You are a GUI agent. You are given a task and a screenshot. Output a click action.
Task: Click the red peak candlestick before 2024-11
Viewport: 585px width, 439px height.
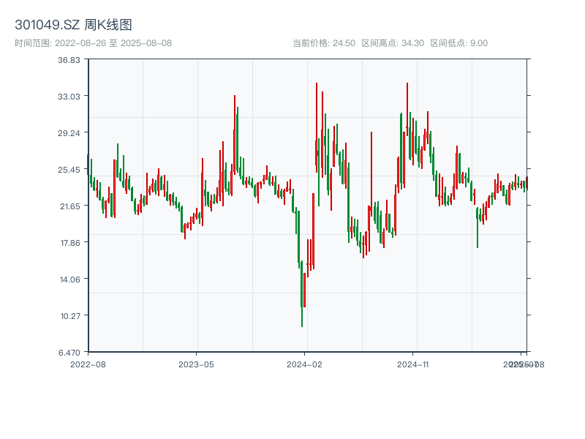pos(407,109)
